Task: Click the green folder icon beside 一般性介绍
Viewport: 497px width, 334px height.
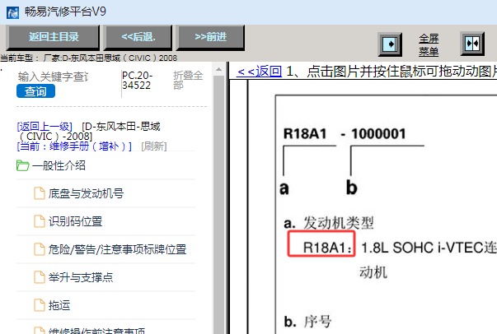Action: coord(22,165)
